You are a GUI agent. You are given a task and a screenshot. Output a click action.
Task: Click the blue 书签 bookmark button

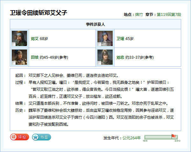41,137
